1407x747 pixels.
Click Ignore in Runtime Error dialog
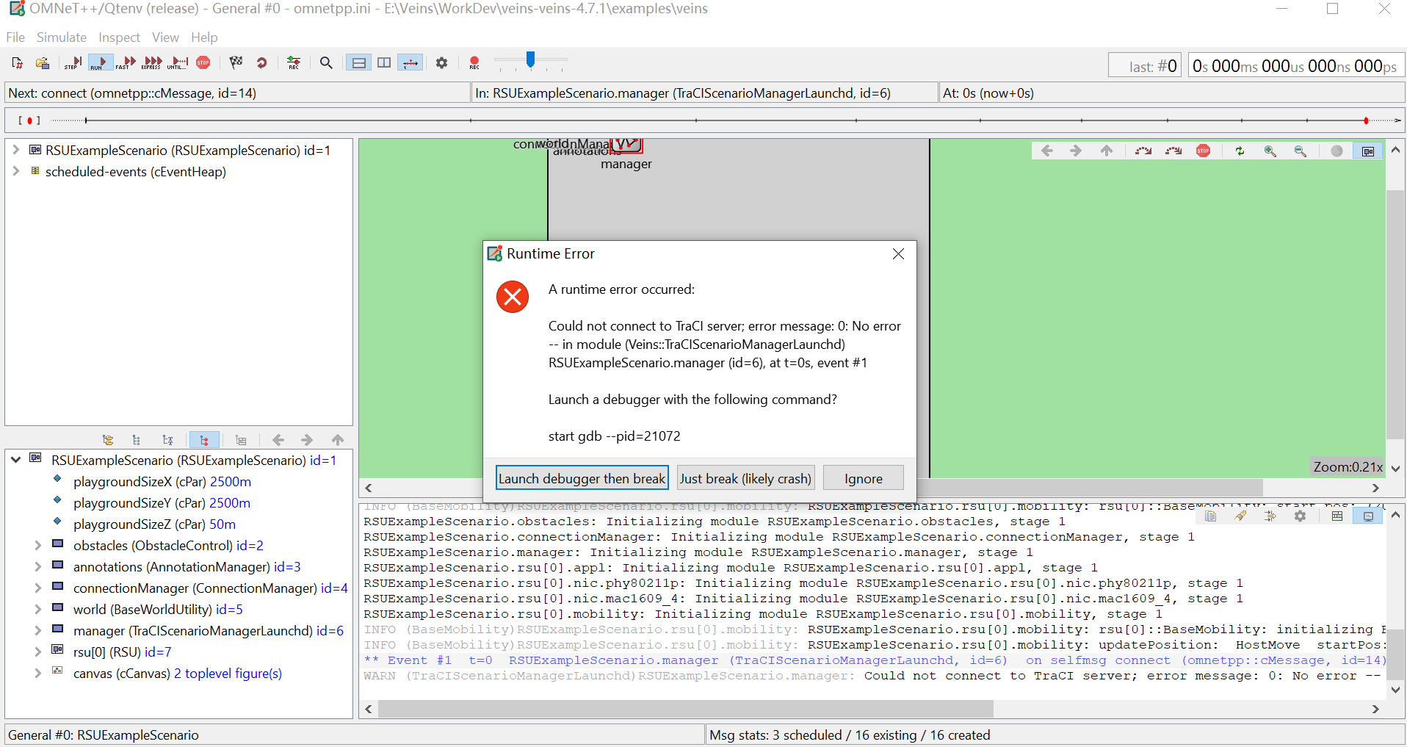pyautogui.click(x=864, y=478)
